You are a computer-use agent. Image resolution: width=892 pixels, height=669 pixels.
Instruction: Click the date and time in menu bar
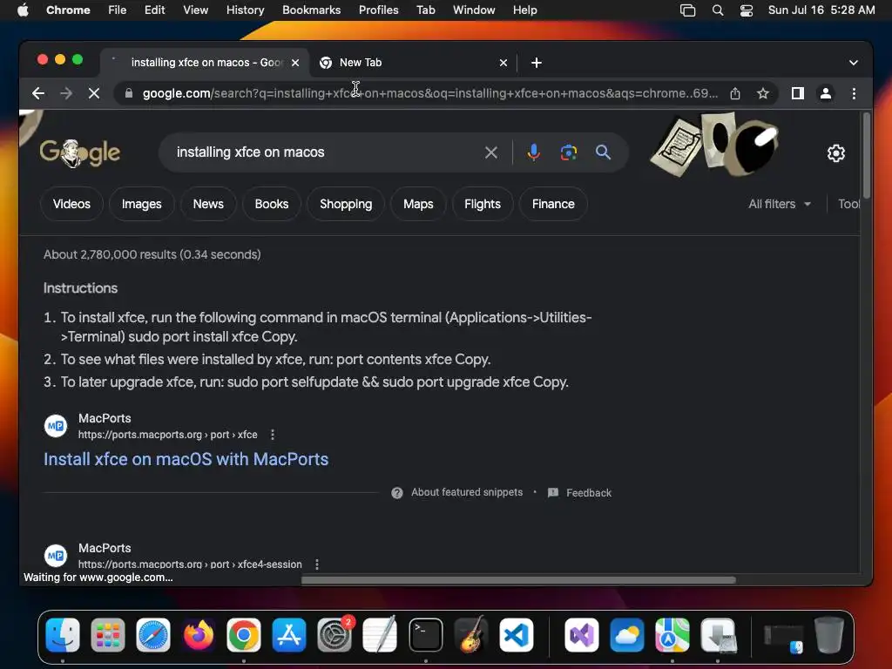[x=821, y=10]
